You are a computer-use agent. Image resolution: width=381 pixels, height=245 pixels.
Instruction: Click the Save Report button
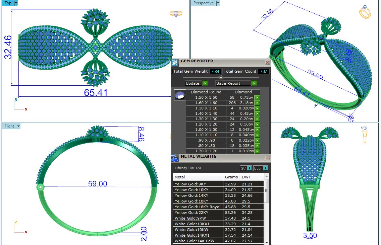(233, 83)
